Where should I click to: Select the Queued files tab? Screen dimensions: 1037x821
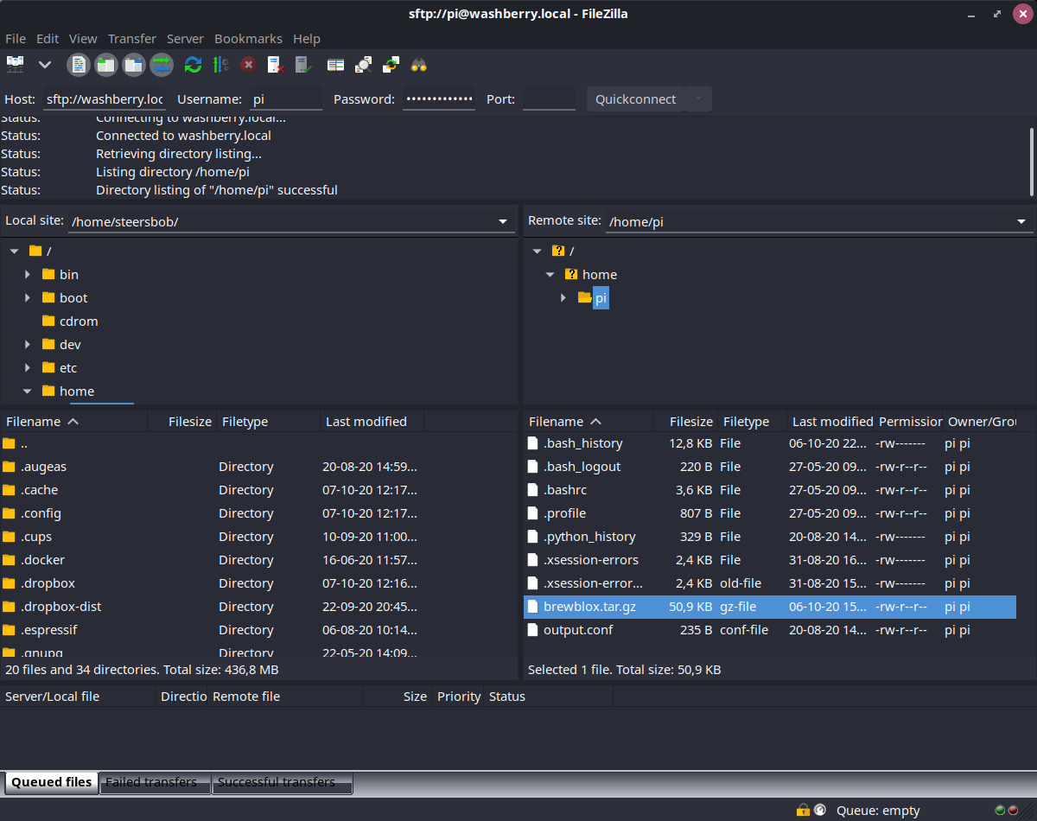tap(51, 782)
